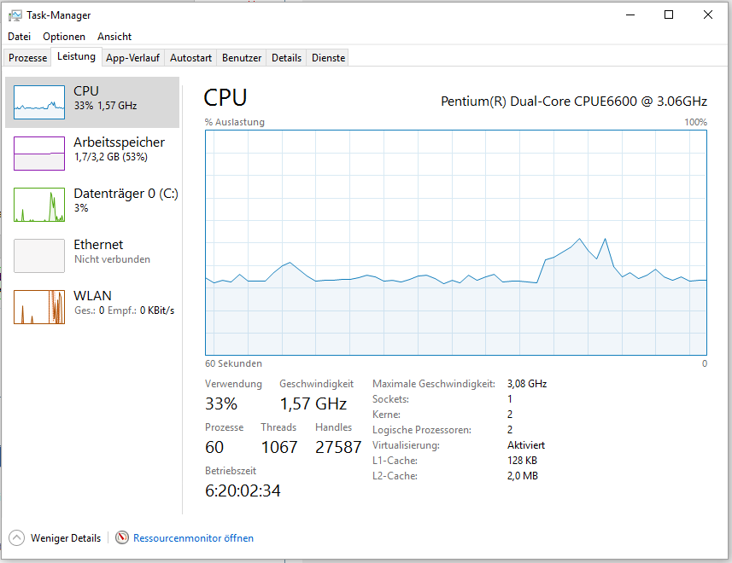
Task: Click the Ressourcenmonitor icon
Action: pos(122,538)
